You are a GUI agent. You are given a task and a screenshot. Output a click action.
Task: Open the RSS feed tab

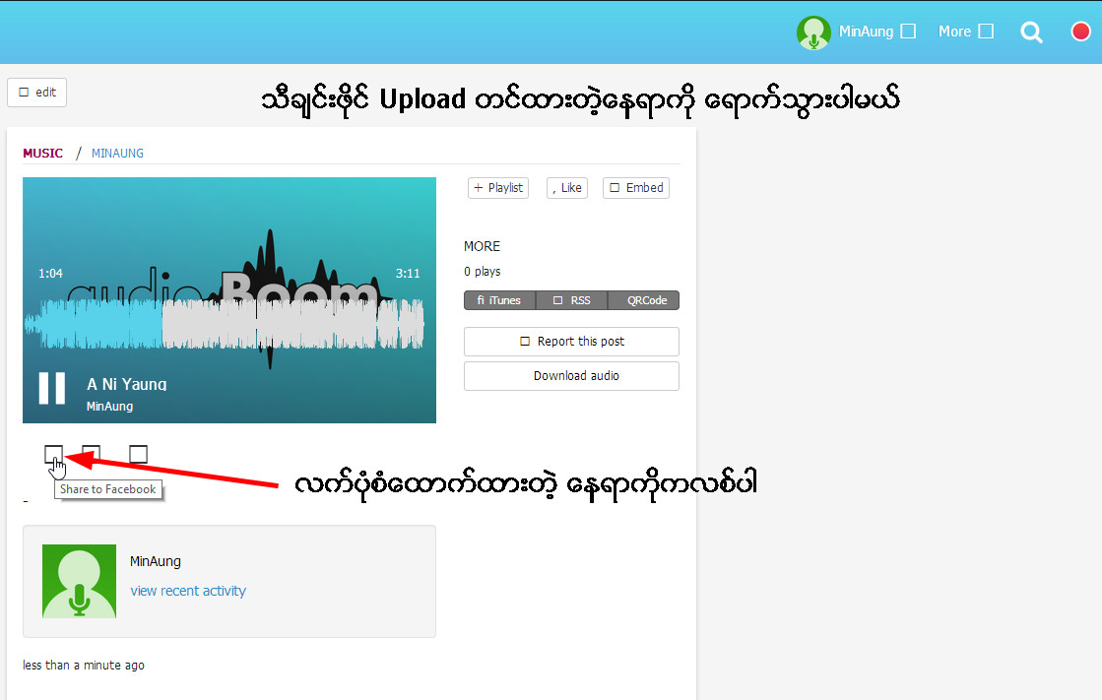[572, 300]
